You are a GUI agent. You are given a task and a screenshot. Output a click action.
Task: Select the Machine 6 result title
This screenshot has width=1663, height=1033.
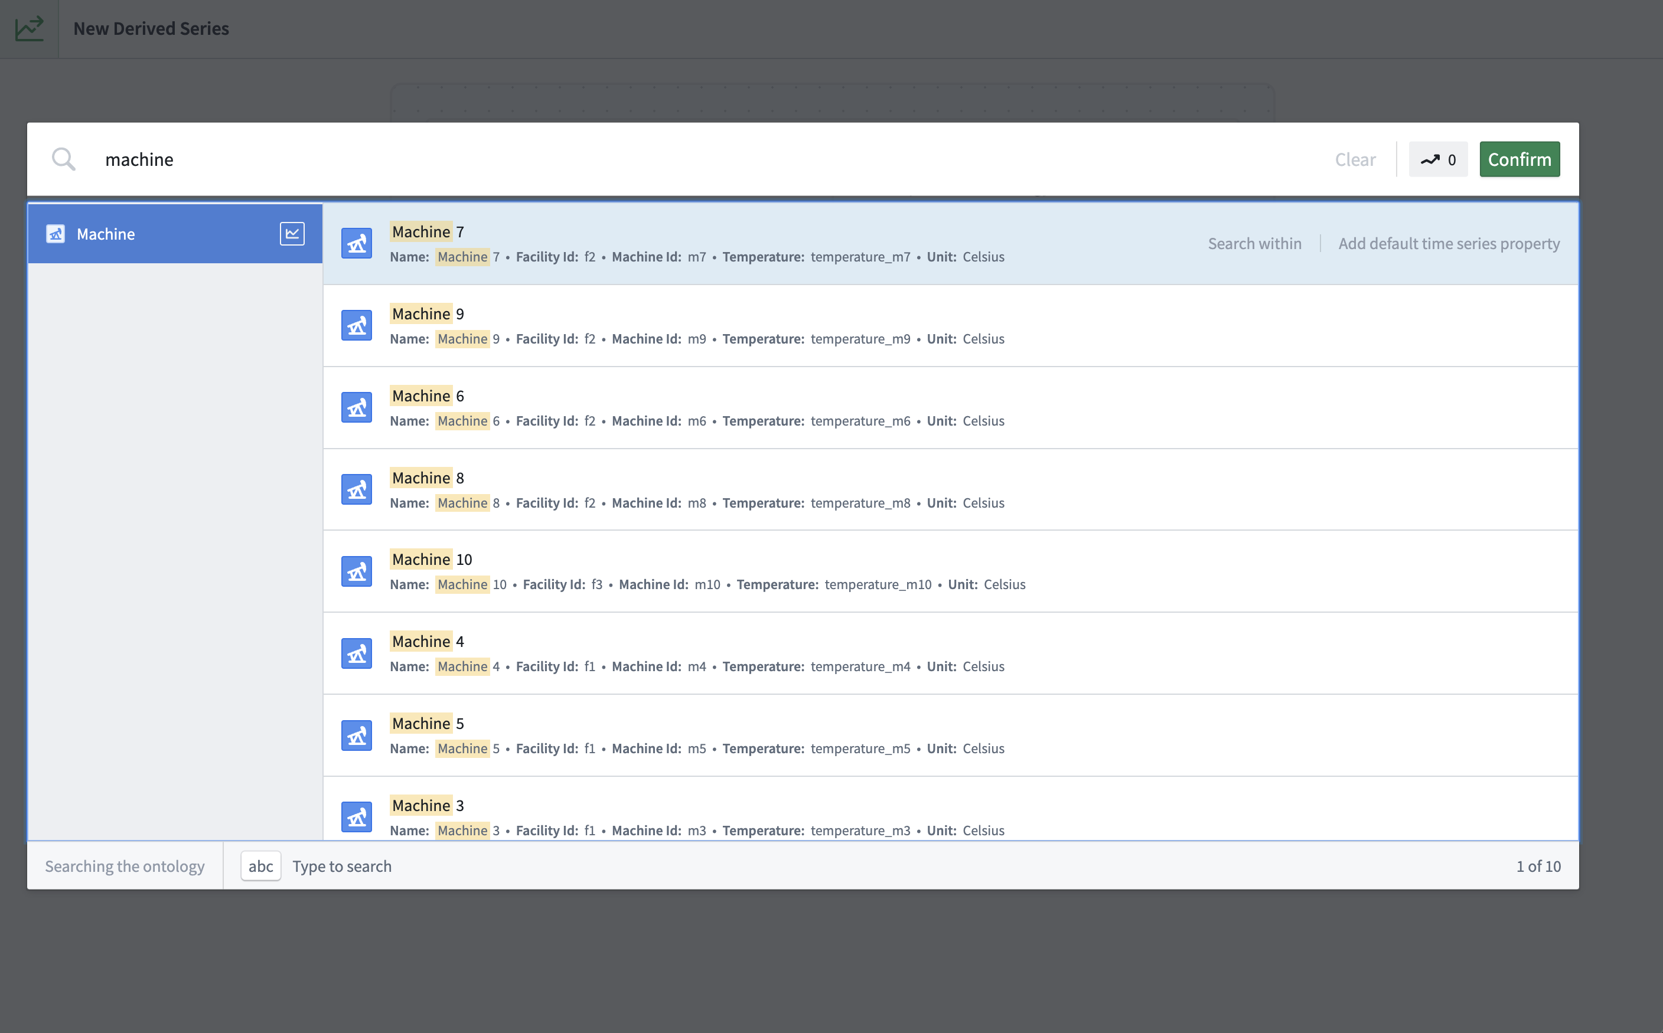pos(427,395)
